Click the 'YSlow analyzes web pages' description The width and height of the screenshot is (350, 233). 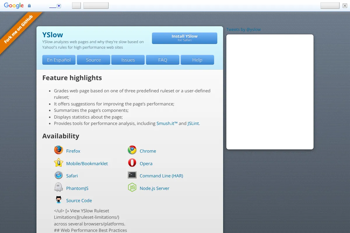click(x=93, y=45)
